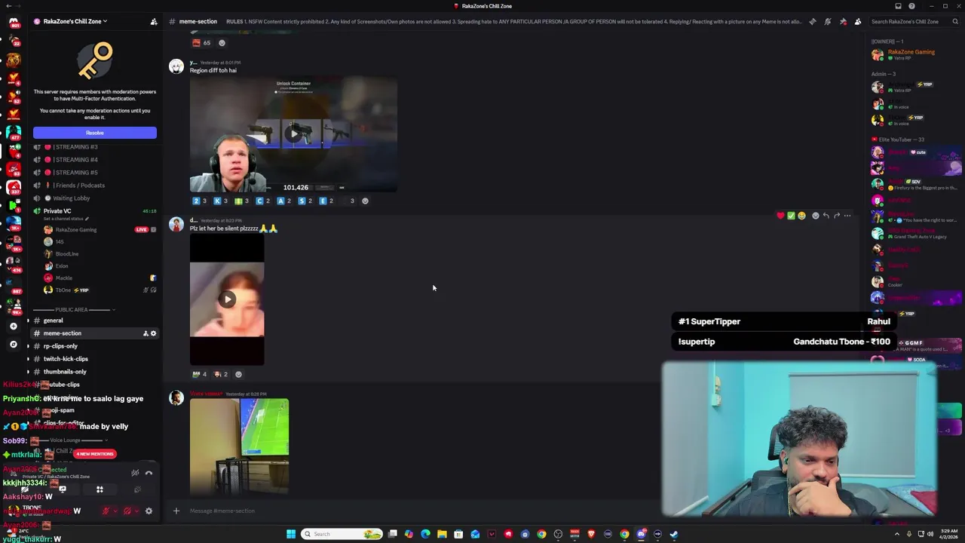The width and height of the screenshot is (965, 543).
Task: Open headphone deafen options dropdown arrow
Action: (136, 511)
